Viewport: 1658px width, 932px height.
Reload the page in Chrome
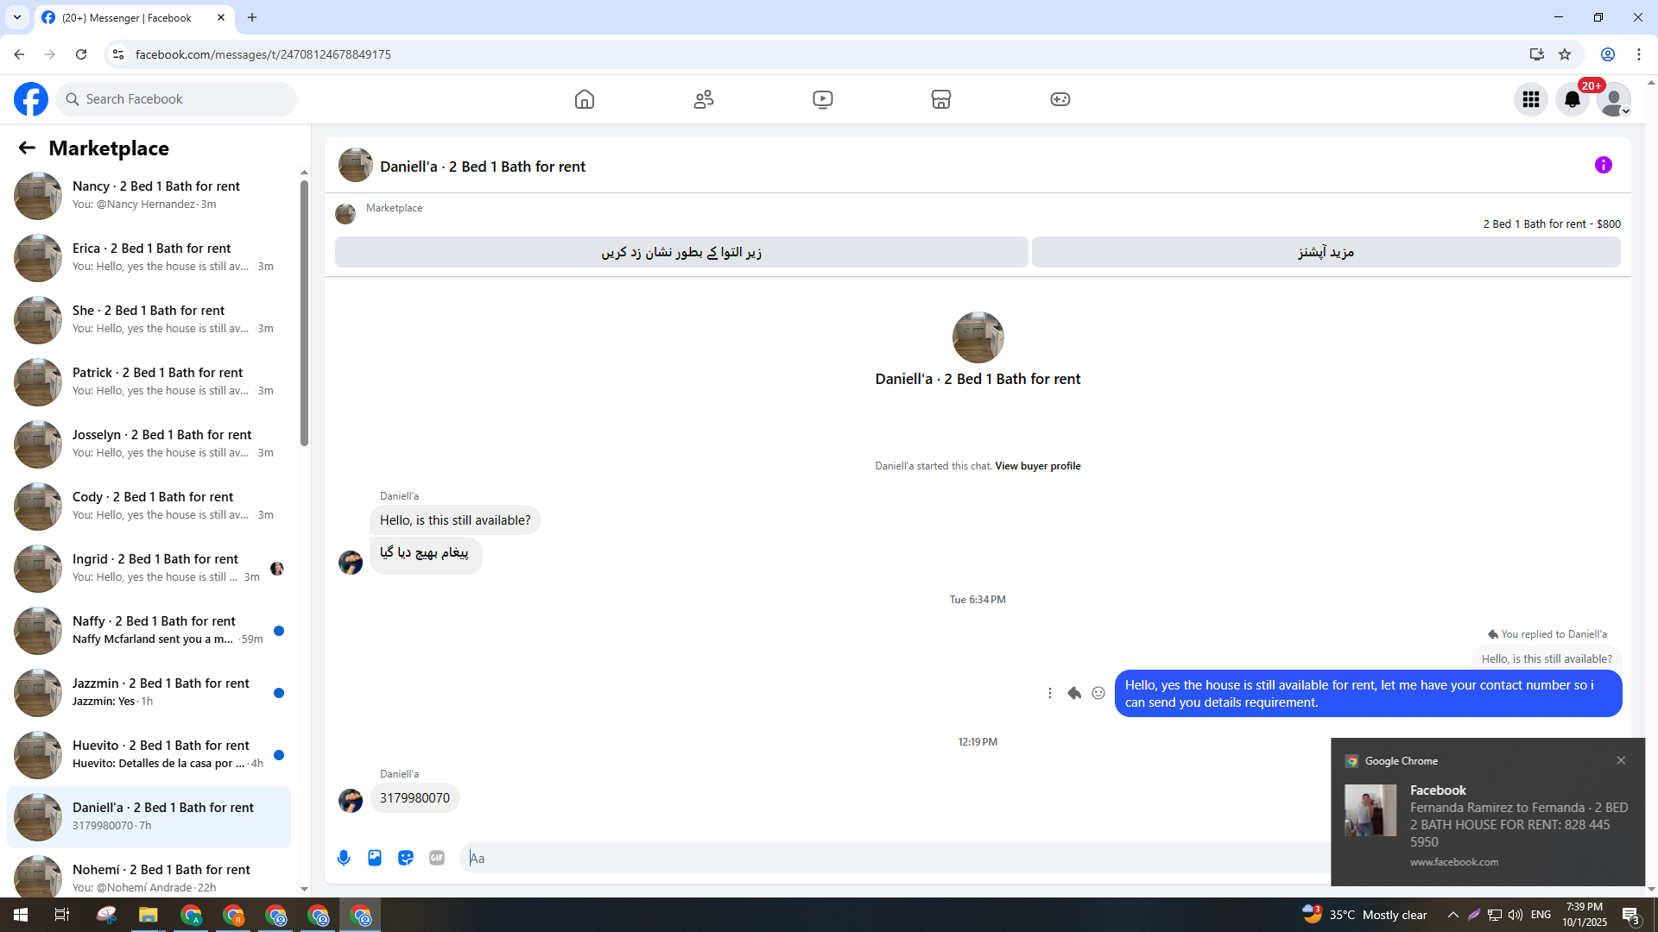pyautogui.click(x=81, y=54)
